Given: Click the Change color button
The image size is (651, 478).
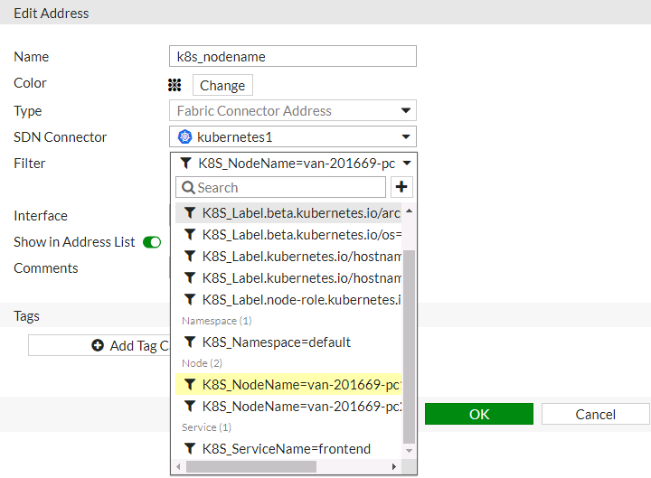Looking at the screenshot, I should pyautogui.click(x=222, y=86).
